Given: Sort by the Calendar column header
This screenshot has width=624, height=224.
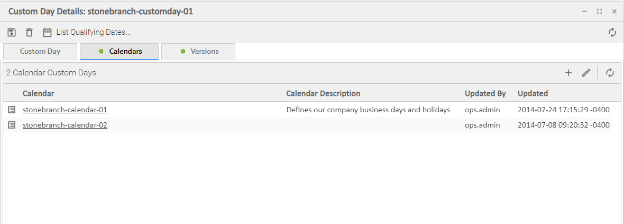Looking at the screenshot, I should point(39,93).
